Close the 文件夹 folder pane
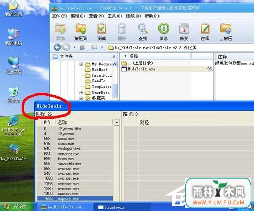The height and width of the screenshot is (211, 254). pyautogui.click(x=114, y=57)
